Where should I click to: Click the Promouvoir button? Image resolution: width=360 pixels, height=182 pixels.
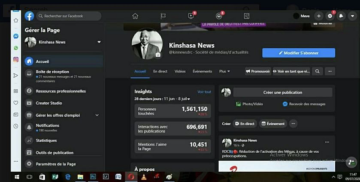[x=258, y=71]
